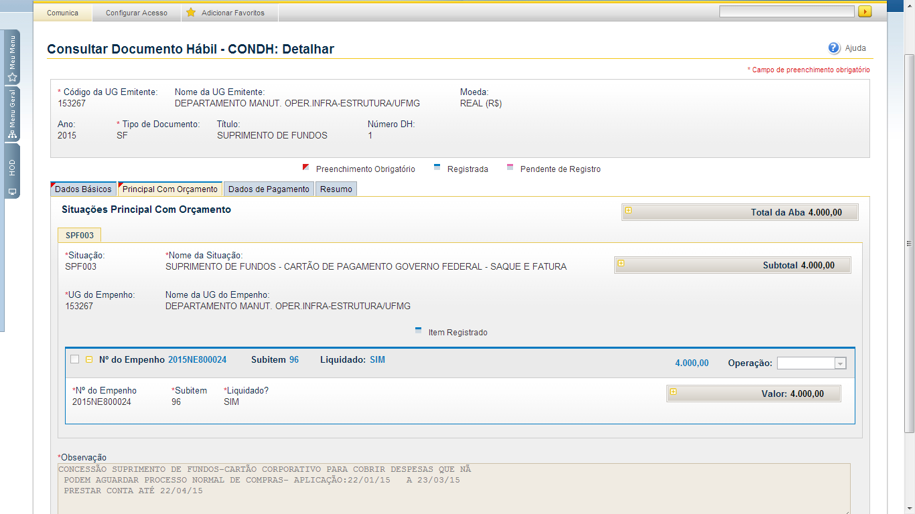
Task: Click the year value 2015
Action: (x=67, y=135)
